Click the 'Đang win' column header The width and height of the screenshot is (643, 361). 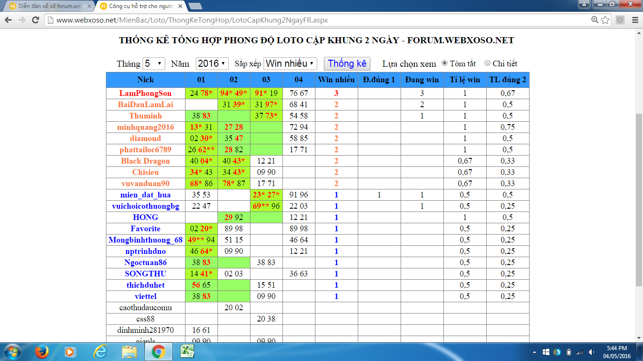pyautogui.click(x=422, y=79)
